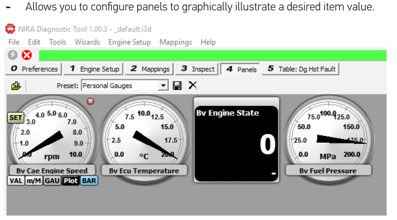
Task: Click the NIRA application logo icon
Action: (10, 29)
